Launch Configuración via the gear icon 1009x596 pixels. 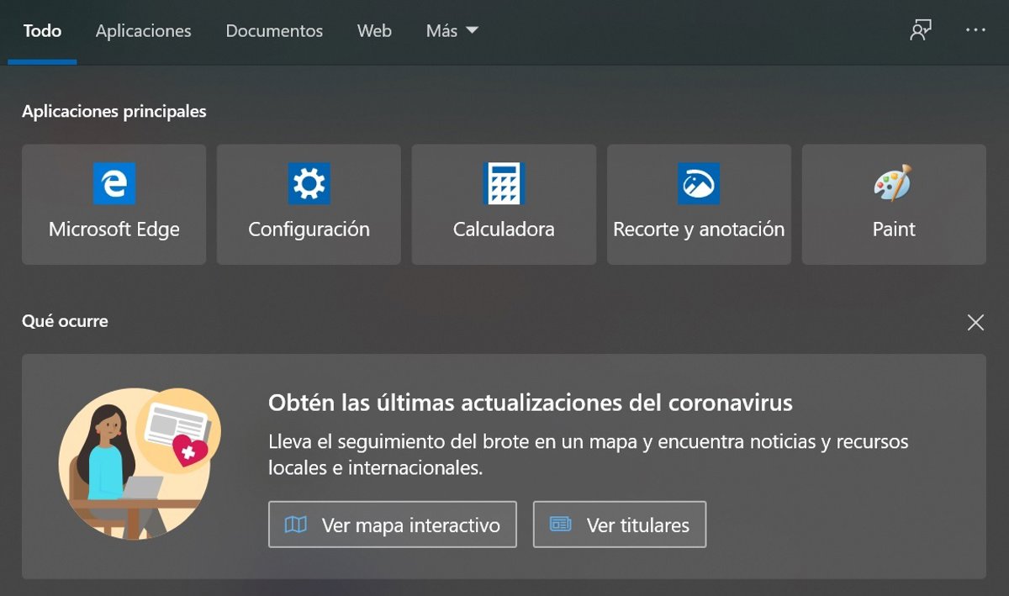click(x=309, y=184)
